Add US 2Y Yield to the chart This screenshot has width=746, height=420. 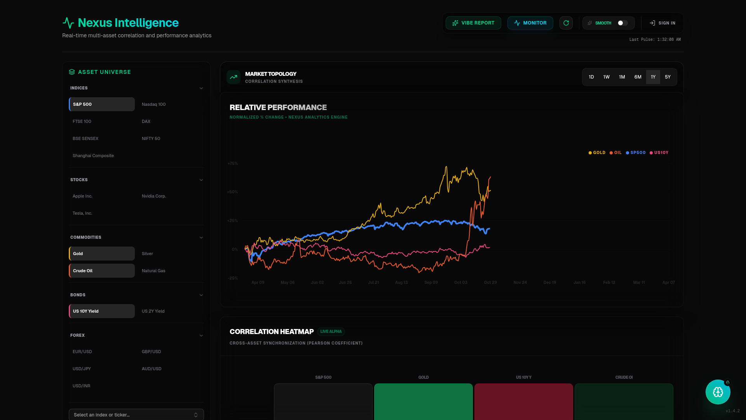click(x=171, y=311)
